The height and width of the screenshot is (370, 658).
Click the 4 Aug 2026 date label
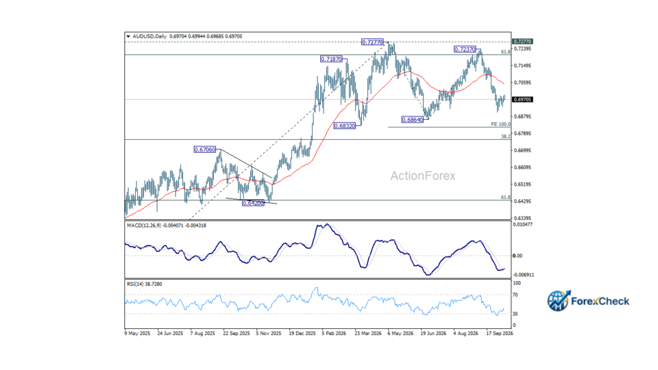click(466, 334)
